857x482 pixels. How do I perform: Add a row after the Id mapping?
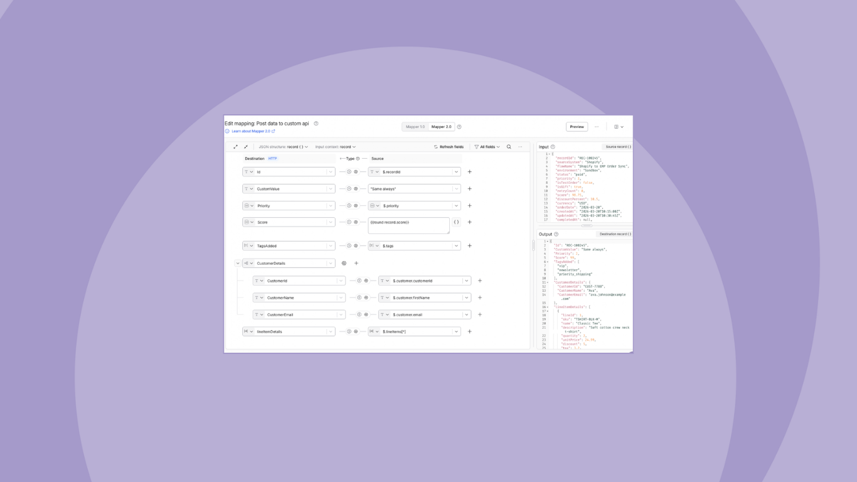point(469,172)
